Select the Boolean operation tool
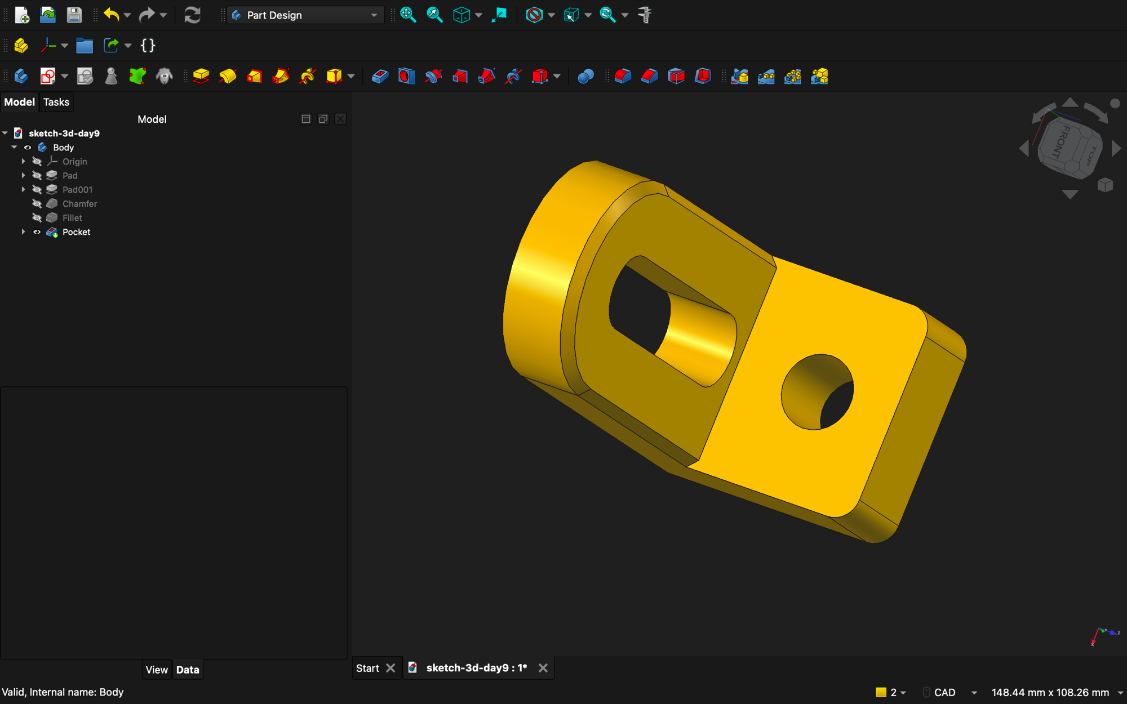The height and width of the screenshot is (704, 1127). coord(585,76)
